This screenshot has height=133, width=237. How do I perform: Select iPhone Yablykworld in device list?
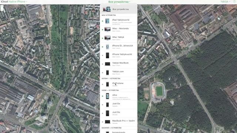click(x=118, y=55)
